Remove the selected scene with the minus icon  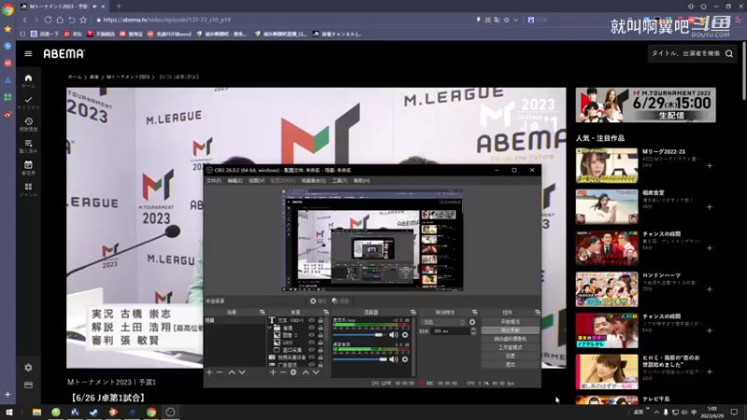(x=219, y=371)
